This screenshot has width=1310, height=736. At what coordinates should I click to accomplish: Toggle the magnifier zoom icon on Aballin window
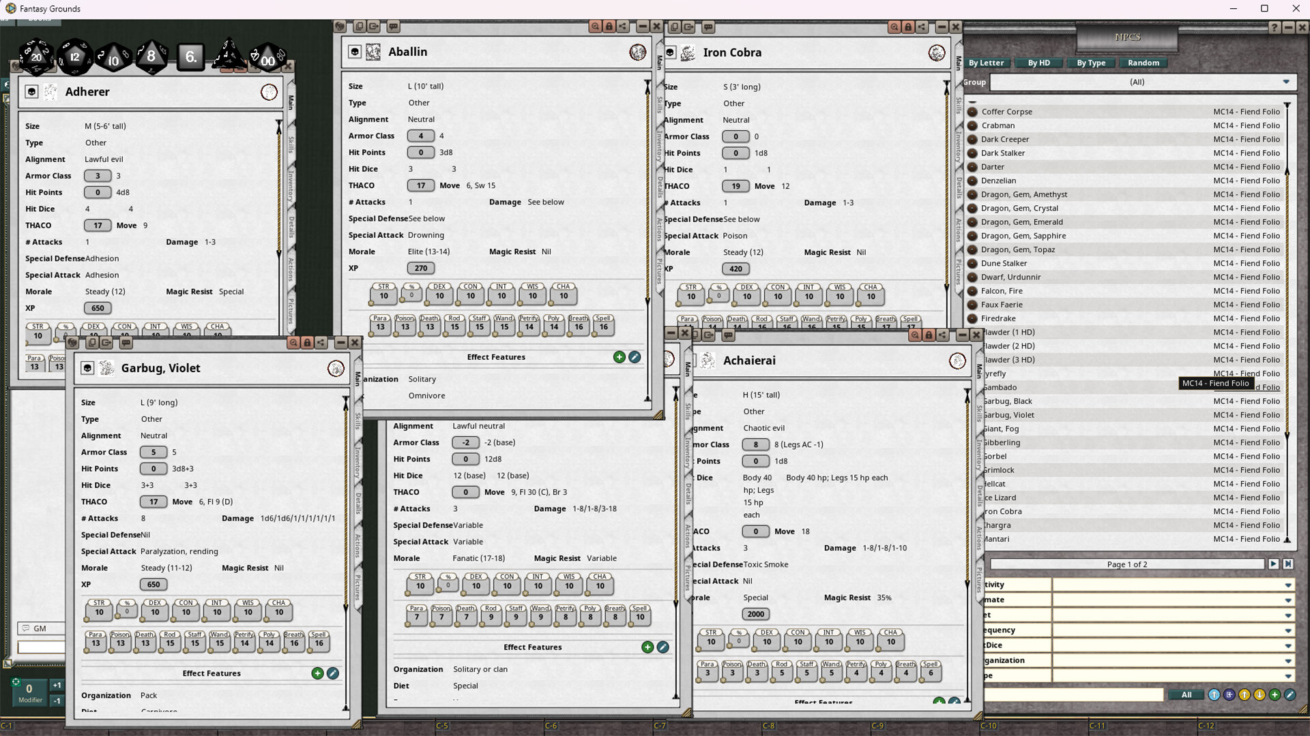click(594, 27)
